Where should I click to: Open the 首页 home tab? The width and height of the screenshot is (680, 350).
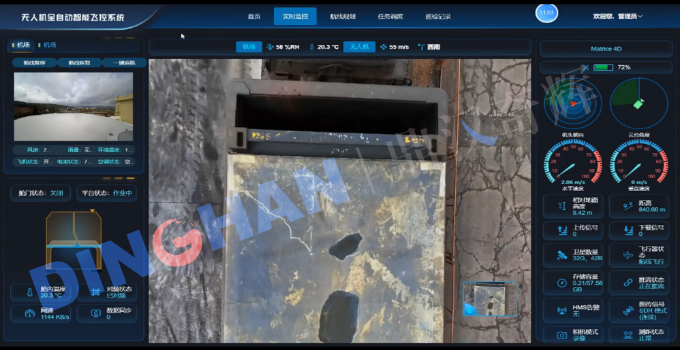point(254,16)
